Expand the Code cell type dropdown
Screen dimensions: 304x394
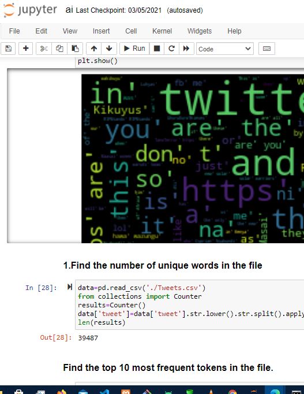pyautogui.click(x=225, y=49)
